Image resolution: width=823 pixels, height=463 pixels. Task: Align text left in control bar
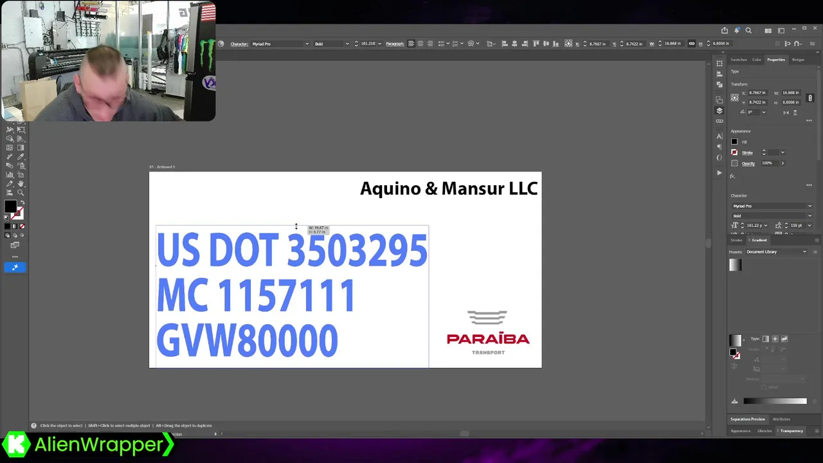pyautogui.click(x=411, y=43)
